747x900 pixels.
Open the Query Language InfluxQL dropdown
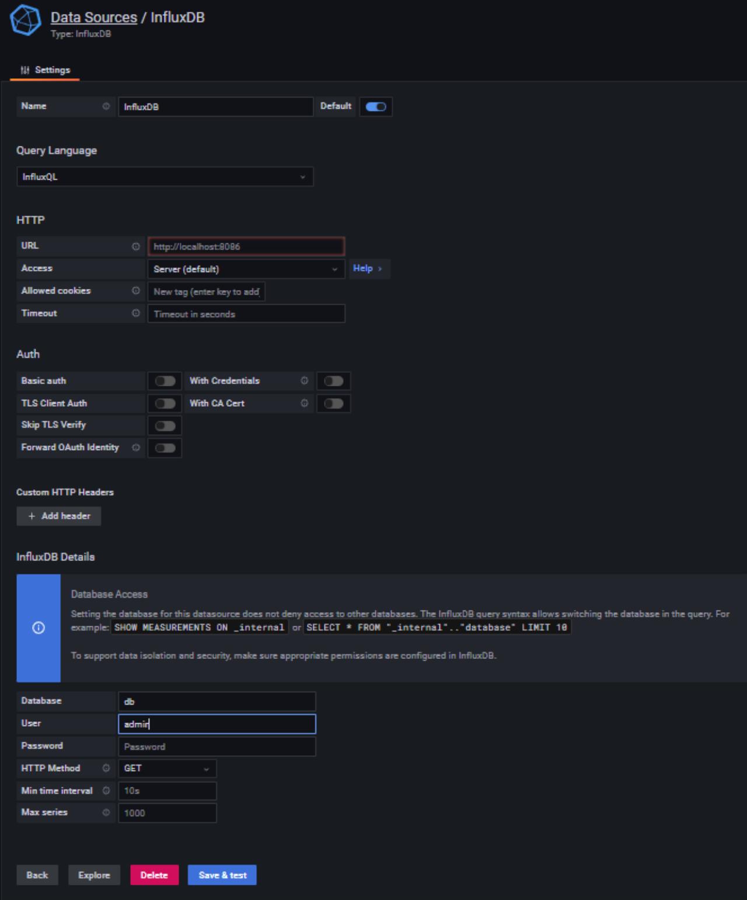[165, 177]
